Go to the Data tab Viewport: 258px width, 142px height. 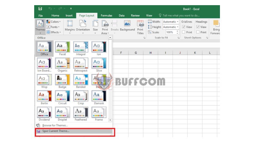coord(122,15)
